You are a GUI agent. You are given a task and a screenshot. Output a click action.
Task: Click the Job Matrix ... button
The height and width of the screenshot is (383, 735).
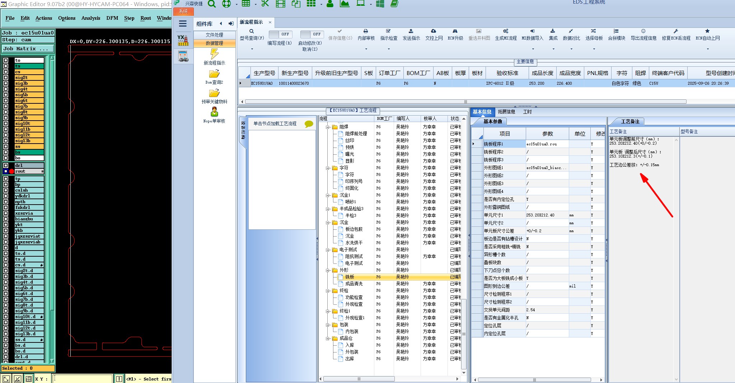pos(28,48)
